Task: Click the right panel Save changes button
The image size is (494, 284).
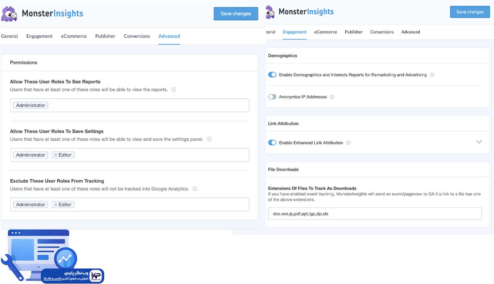Action: point(470,12)
